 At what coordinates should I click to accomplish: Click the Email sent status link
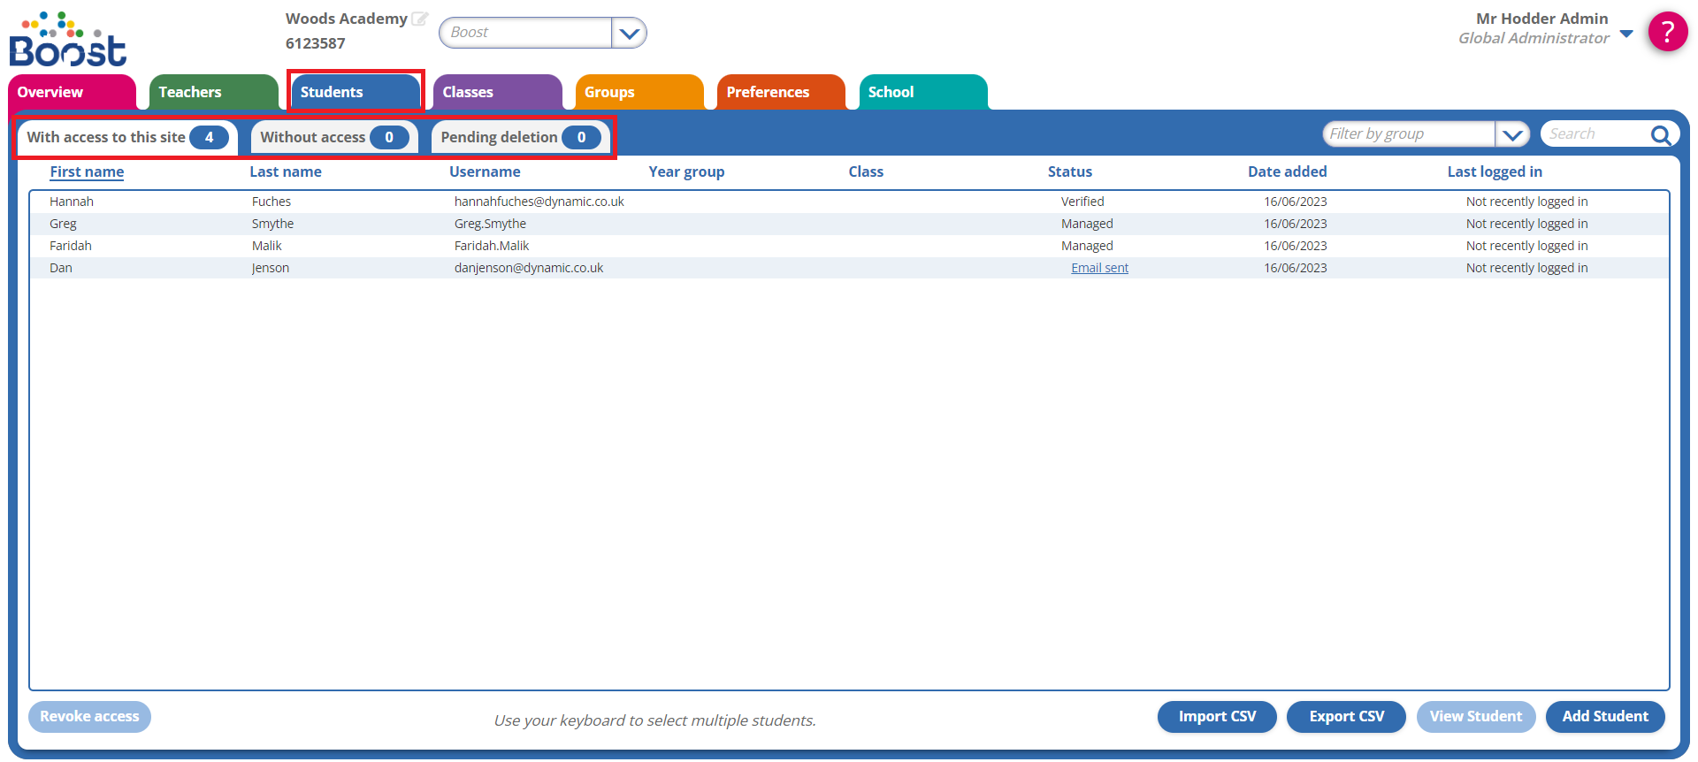pyautogui.click(x=1099, y=268)
